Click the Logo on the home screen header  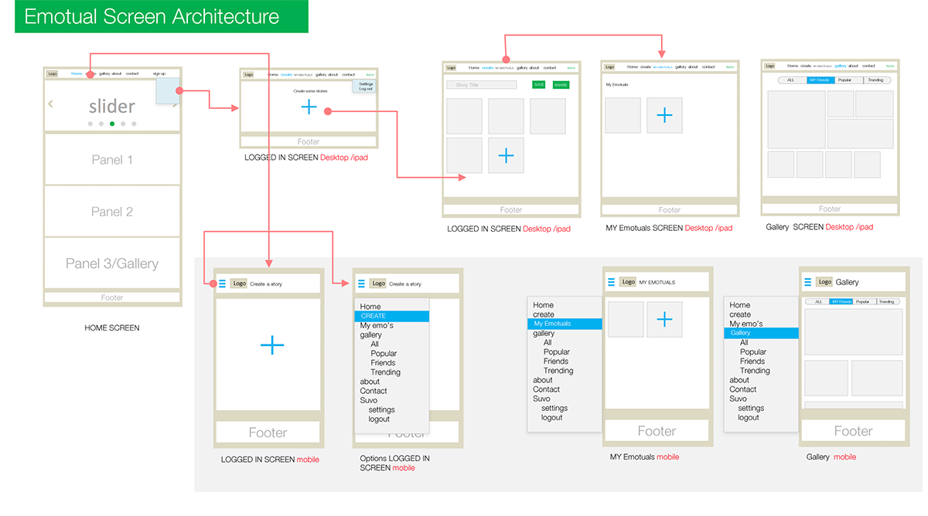click(52, 74)
